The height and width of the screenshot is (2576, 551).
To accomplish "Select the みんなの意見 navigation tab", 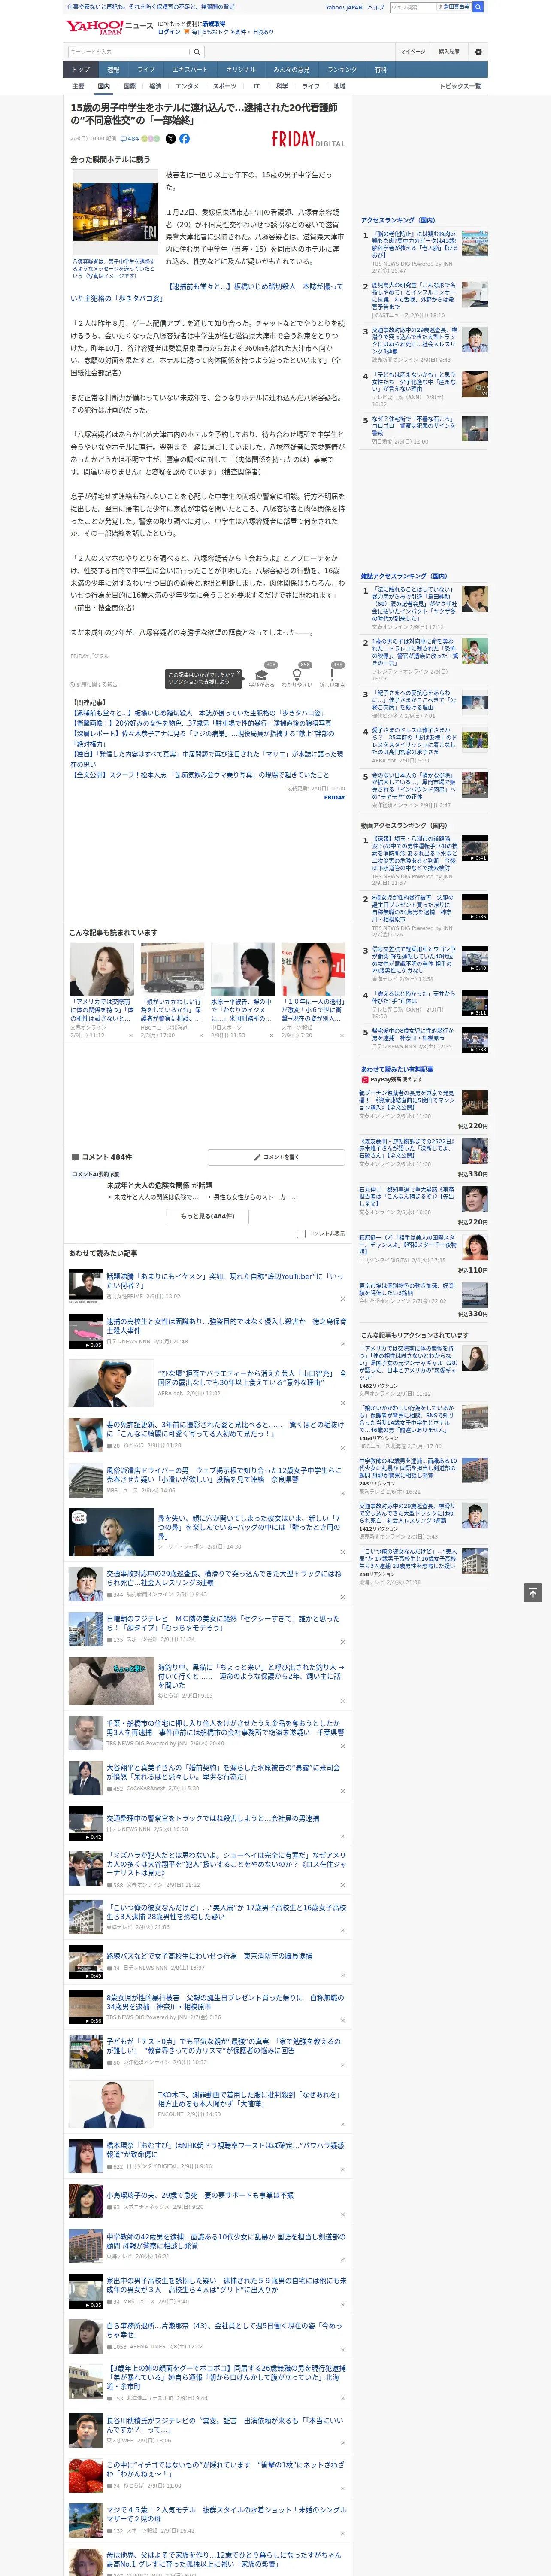I will coord(291,70).
